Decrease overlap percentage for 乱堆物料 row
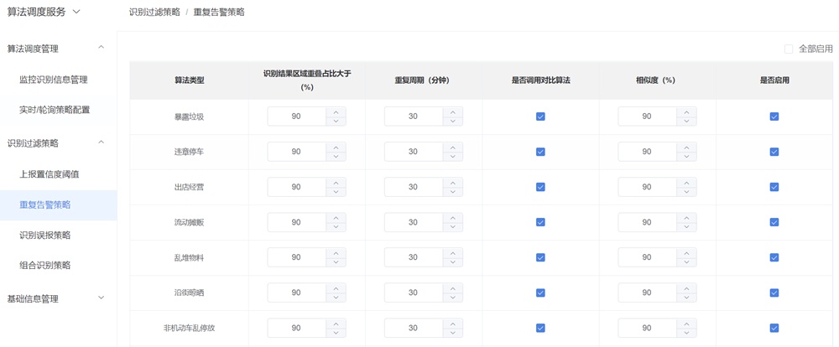The image size is (839, 347). coord(336,262)
